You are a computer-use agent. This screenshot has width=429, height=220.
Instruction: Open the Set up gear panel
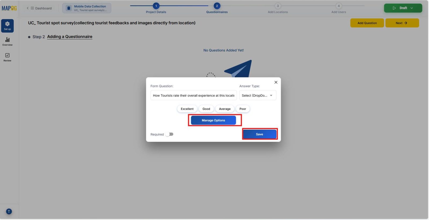[x=8, y=26]
